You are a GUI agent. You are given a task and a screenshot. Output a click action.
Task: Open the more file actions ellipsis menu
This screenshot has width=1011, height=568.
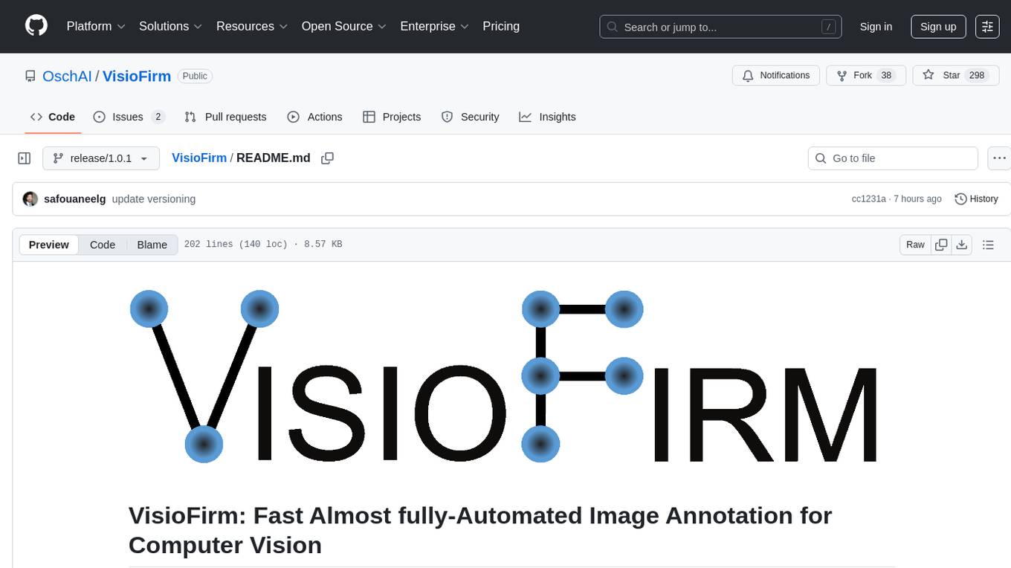pos(1000,158)
